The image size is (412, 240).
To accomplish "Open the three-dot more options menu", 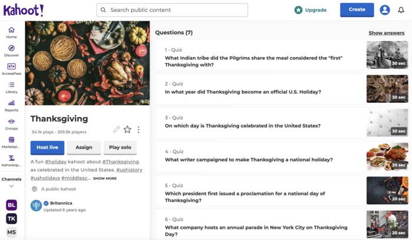I will pyautogui.click(x=138, y=129).
